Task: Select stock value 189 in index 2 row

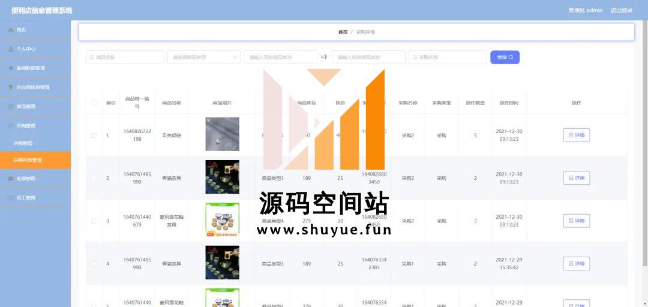Action: (x=307, y=178)
